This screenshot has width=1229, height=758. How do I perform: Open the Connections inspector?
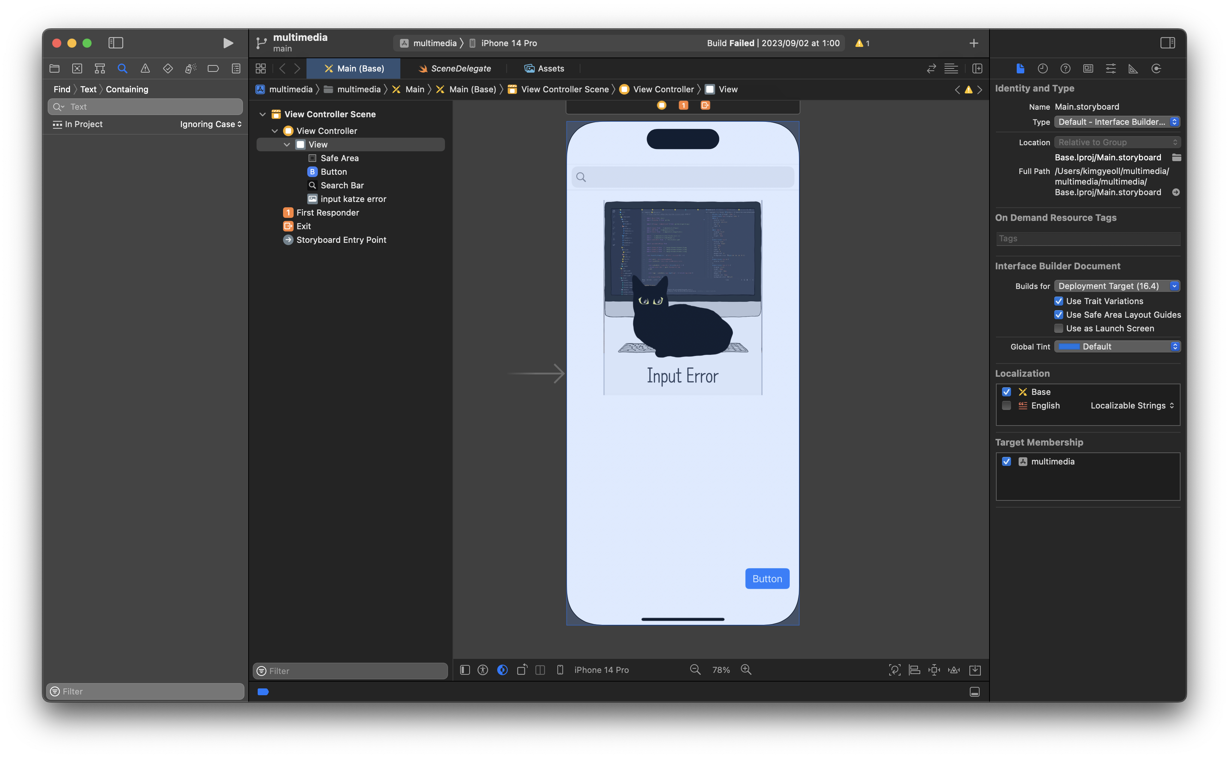(1156, 69)
